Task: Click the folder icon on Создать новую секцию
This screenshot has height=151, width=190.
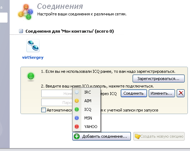Action: coord(138,136)
